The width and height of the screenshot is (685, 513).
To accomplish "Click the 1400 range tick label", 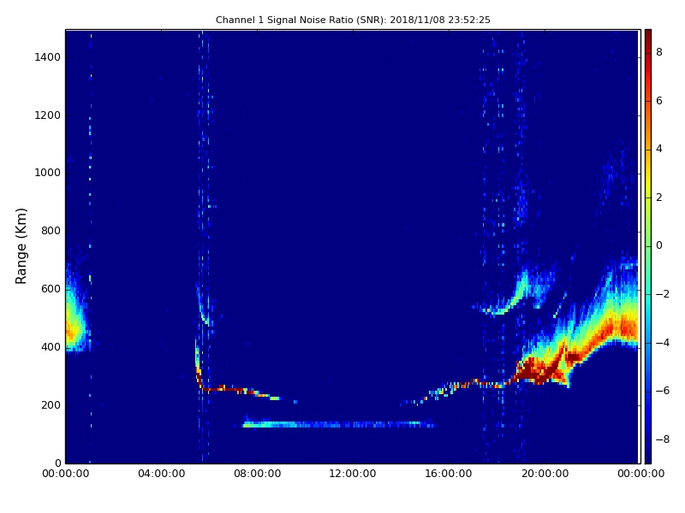I will coord(48,57).
